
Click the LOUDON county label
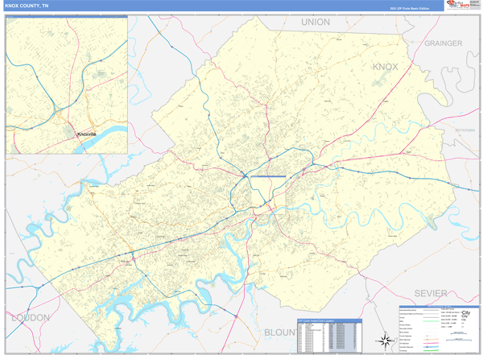[x=31, y=318]
